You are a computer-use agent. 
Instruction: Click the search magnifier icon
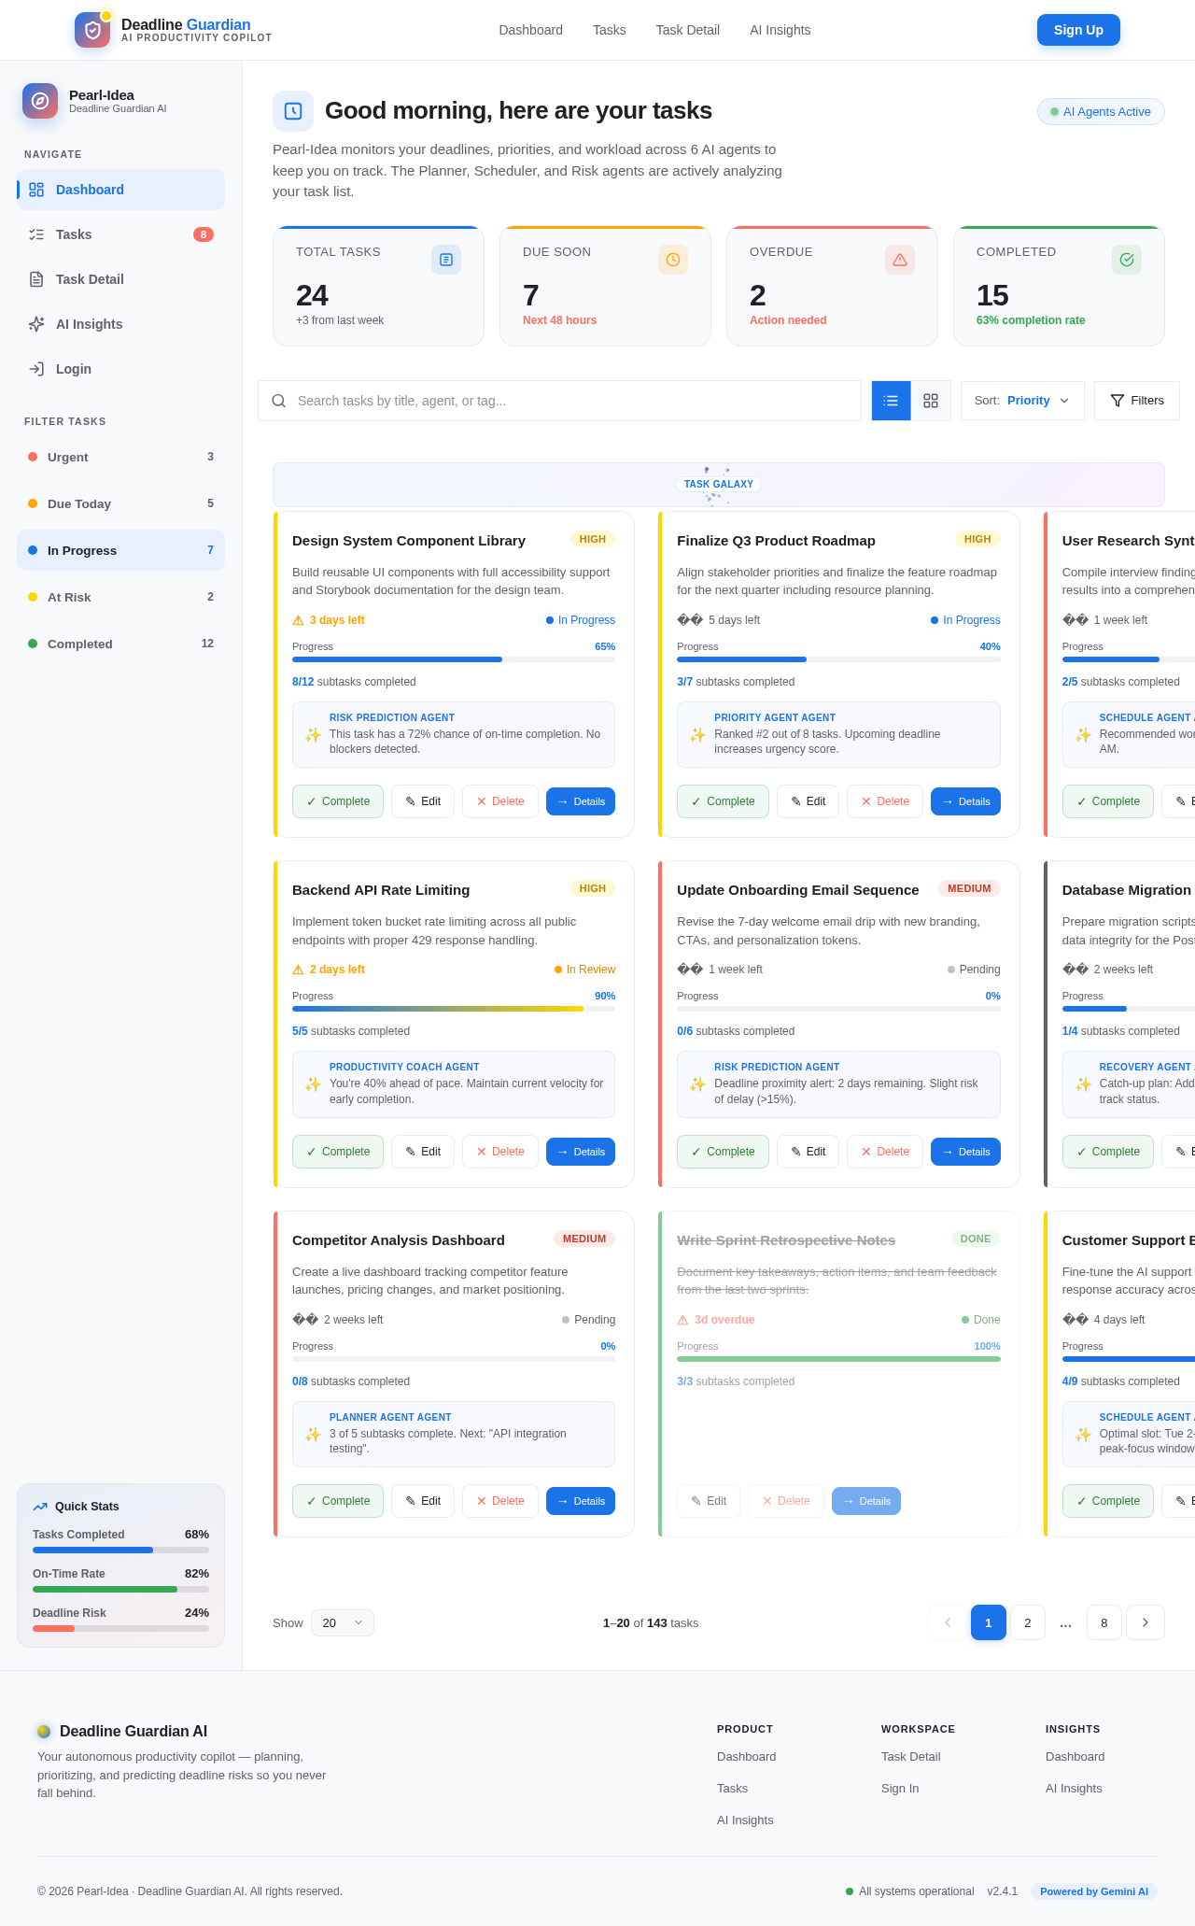point(279,401)
